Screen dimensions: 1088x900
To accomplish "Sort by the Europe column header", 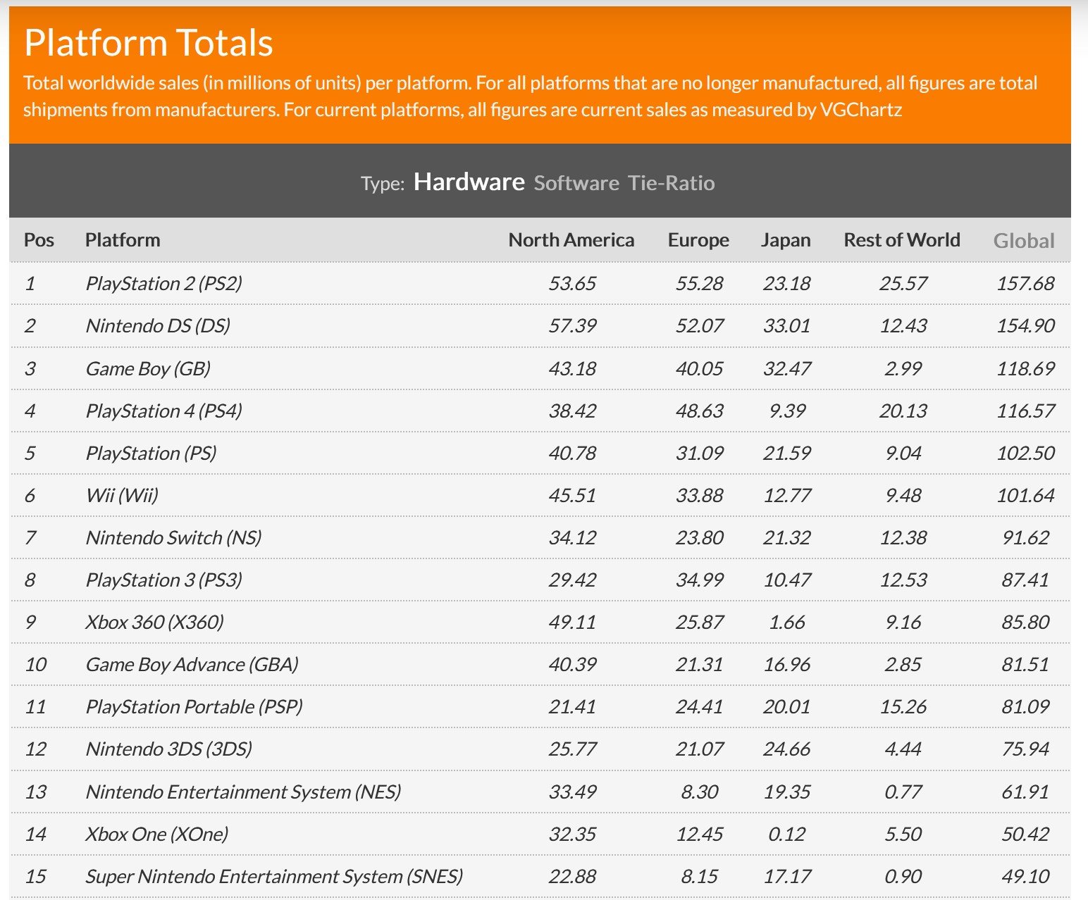I will tap(698, 240).
